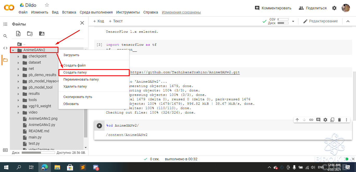The height and width of the screenshot is (172, 356).
Task: Copy link to the selected cell
Action: click(311, 120)
